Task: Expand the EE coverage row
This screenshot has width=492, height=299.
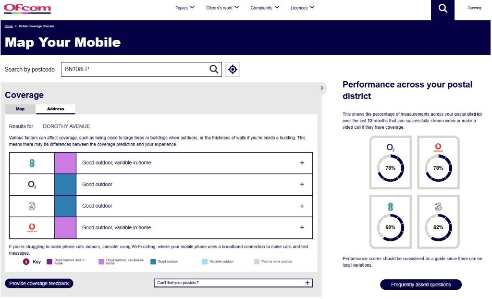Action: point(302,163)
